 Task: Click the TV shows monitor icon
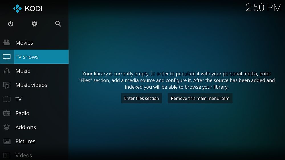point(7,57)
